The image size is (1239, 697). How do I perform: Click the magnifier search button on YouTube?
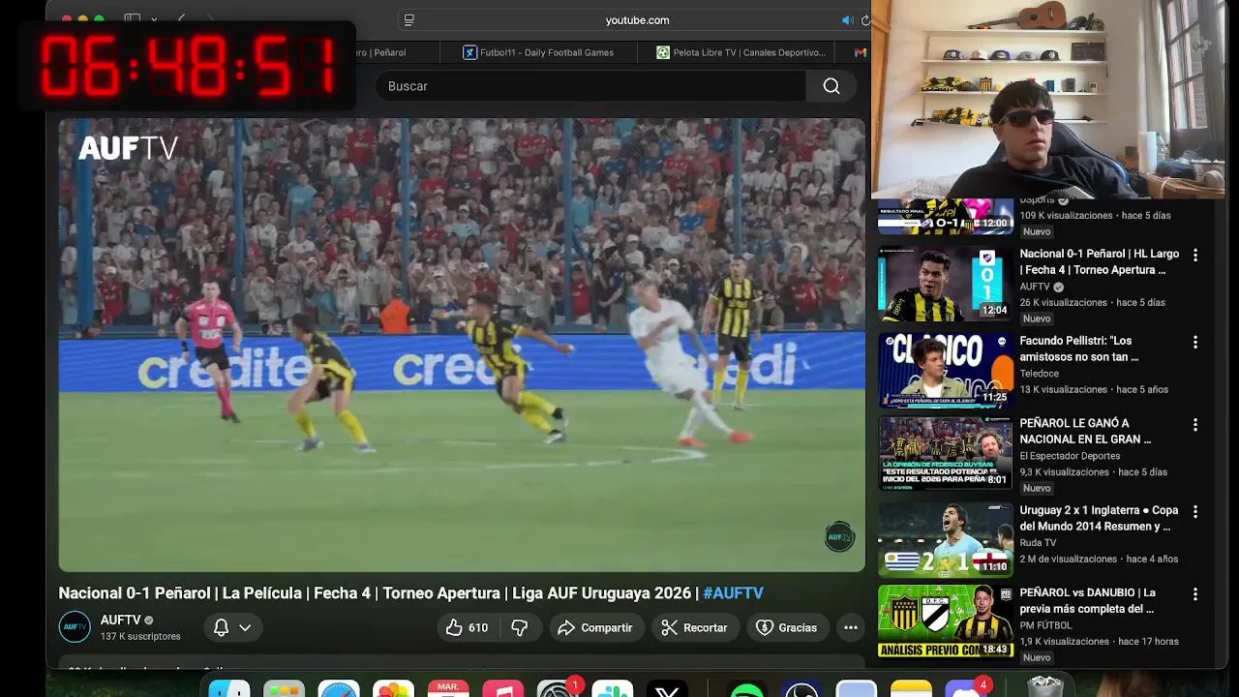(x=831, y=86)
